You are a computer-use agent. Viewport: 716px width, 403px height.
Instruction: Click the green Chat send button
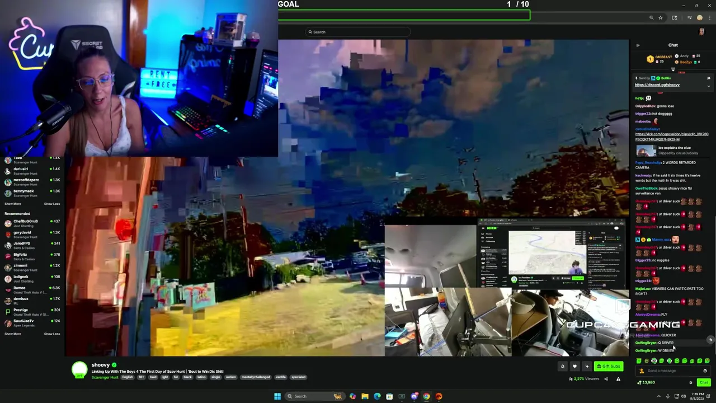pyautogui.click(x=703, y=382)
